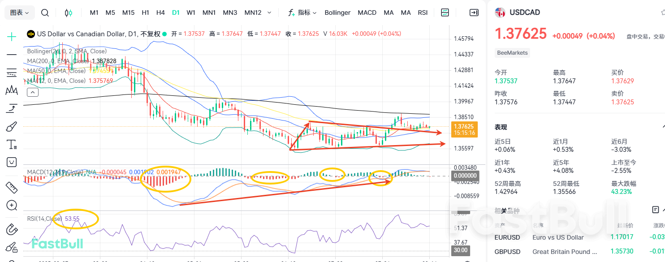This screenshot has width=665, height=262.
Task: Select the ruler measurement tool
Action: pos(12,187)
